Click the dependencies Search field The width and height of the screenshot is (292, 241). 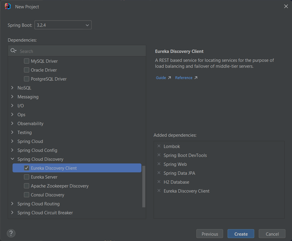[x=77, y=51]
